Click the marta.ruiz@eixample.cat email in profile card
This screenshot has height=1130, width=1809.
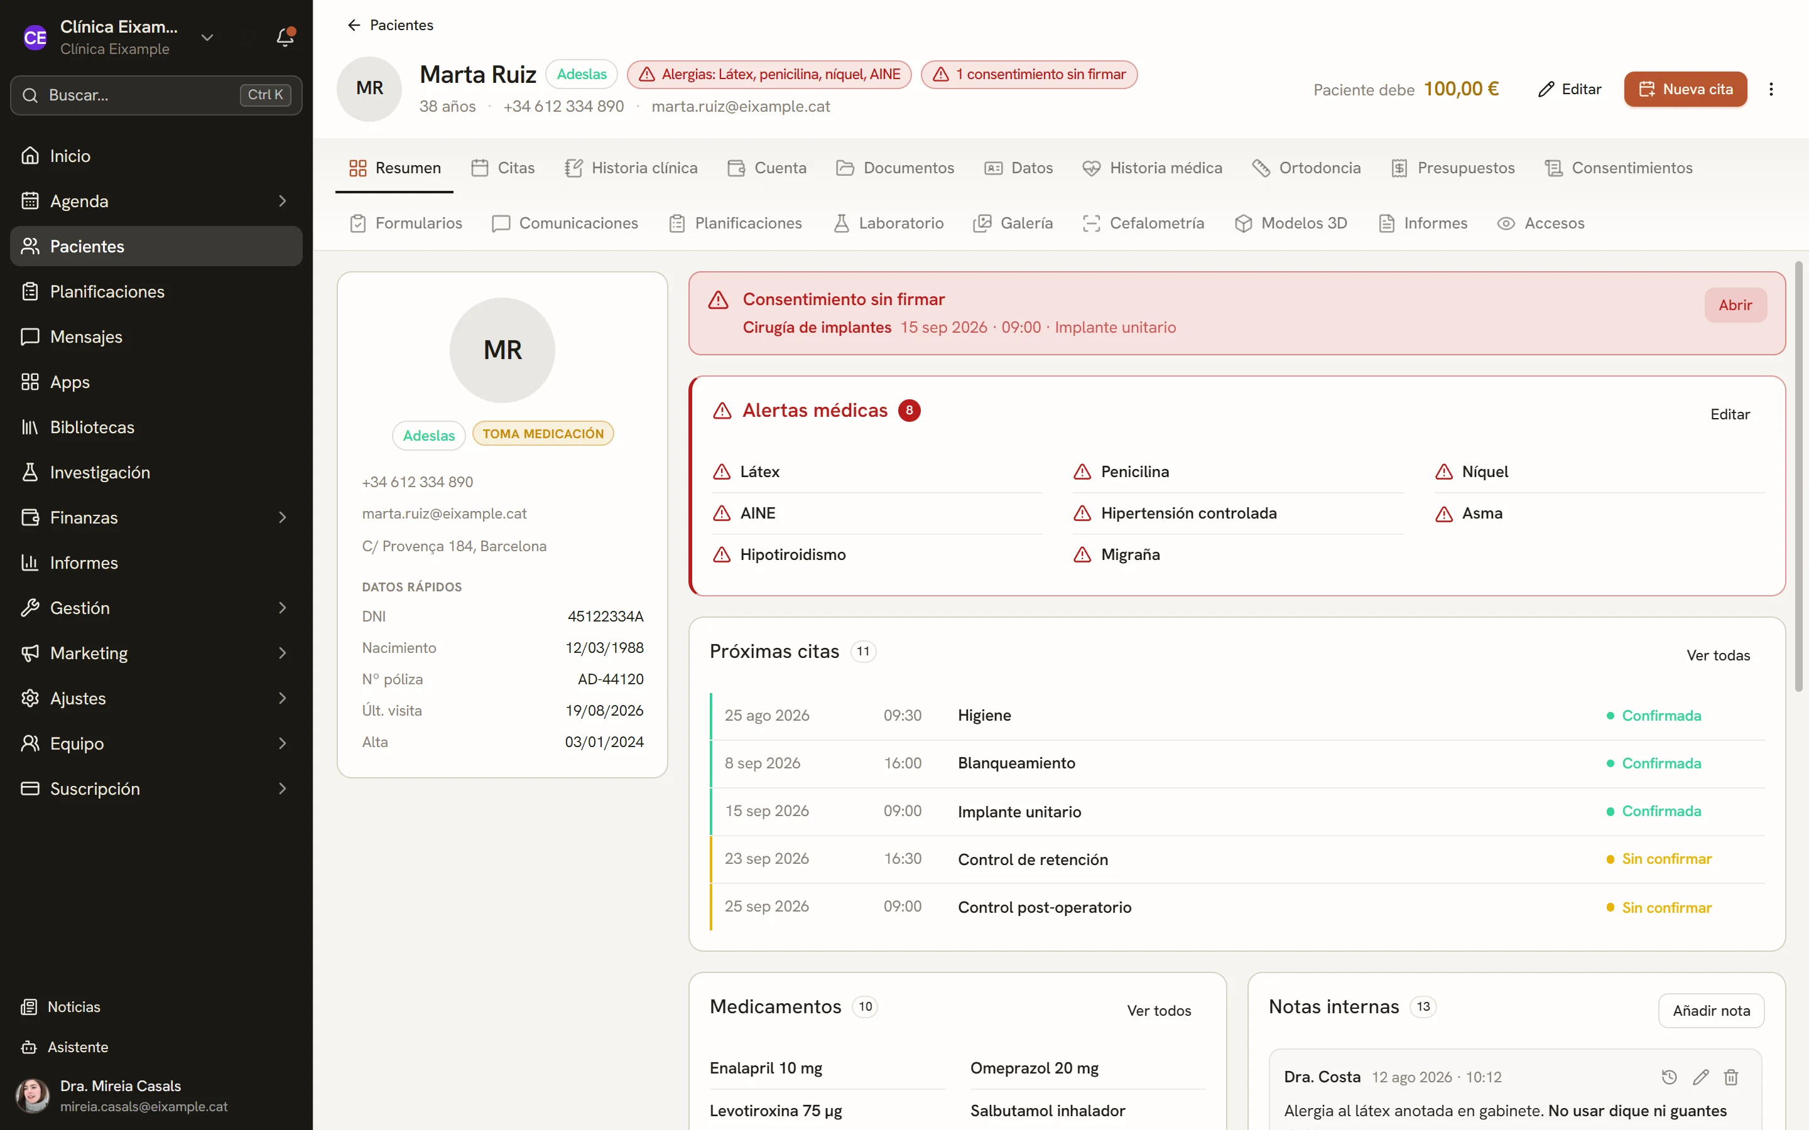click(x=444, y=514)
